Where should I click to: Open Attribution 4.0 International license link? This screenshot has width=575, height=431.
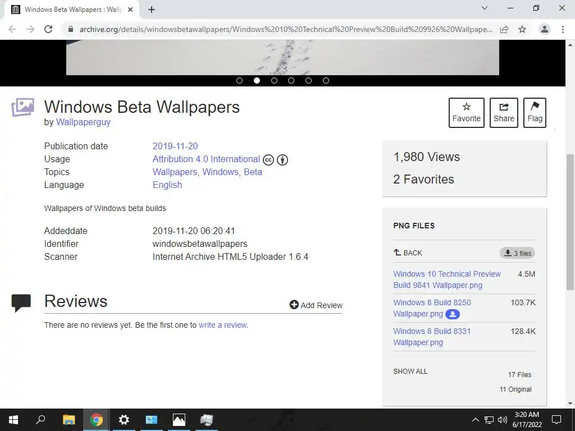[x=206, y=159]
